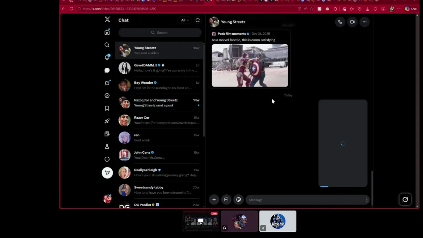Click the 'As a marvel fanatic' post text
The height and width of the screenshot is (238, 423).
click(243, 40)
